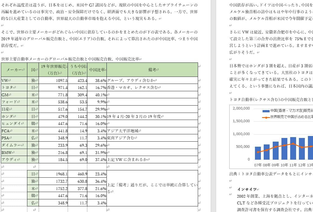Click the うち中国 header cell

coord(77,70)
